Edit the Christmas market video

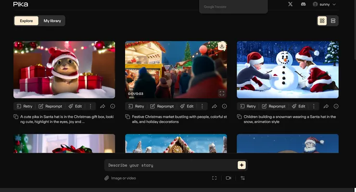(187, 106)
